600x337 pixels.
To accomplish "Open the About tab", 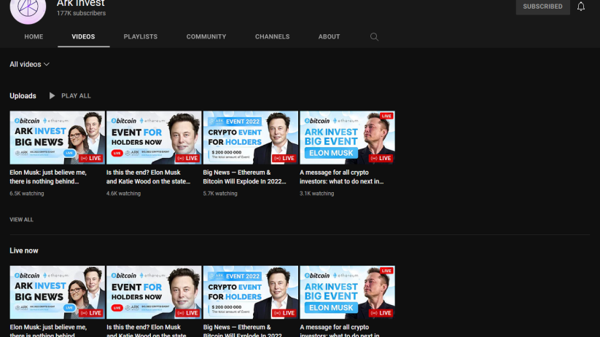I will 329,36.
